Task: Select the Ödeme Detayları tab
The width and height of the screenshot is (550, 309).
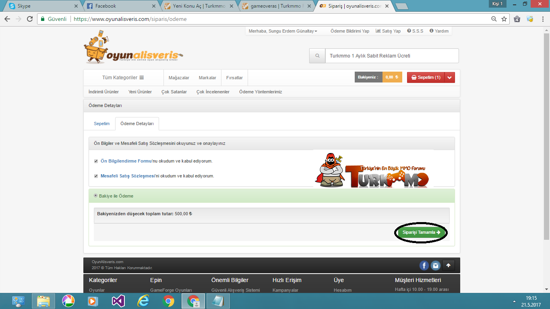Action: pos(137,124)
